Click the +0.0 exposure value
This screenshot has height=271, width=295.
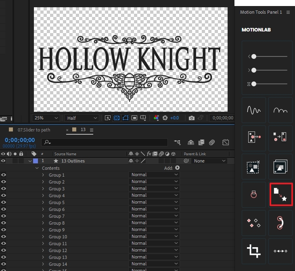[174, 118]
